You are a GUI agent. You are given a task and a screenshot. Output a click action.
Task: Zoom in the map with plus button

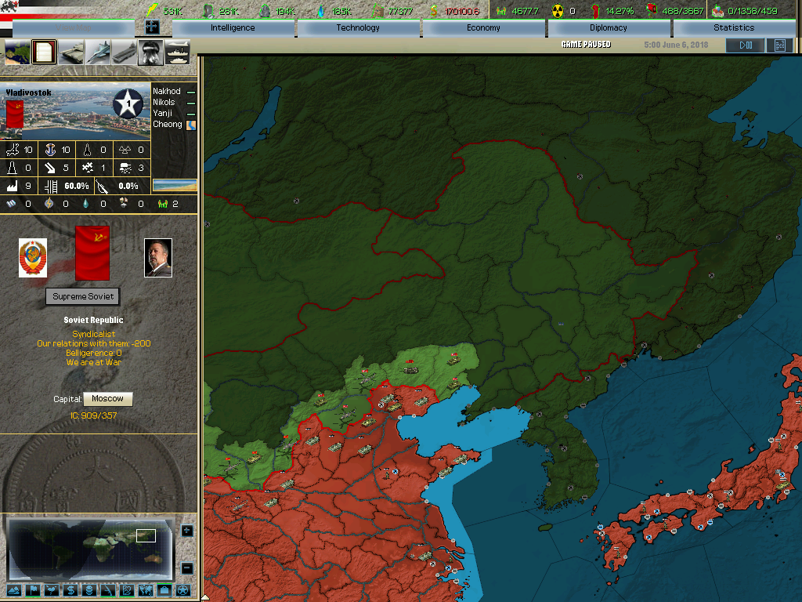[186, 531]
